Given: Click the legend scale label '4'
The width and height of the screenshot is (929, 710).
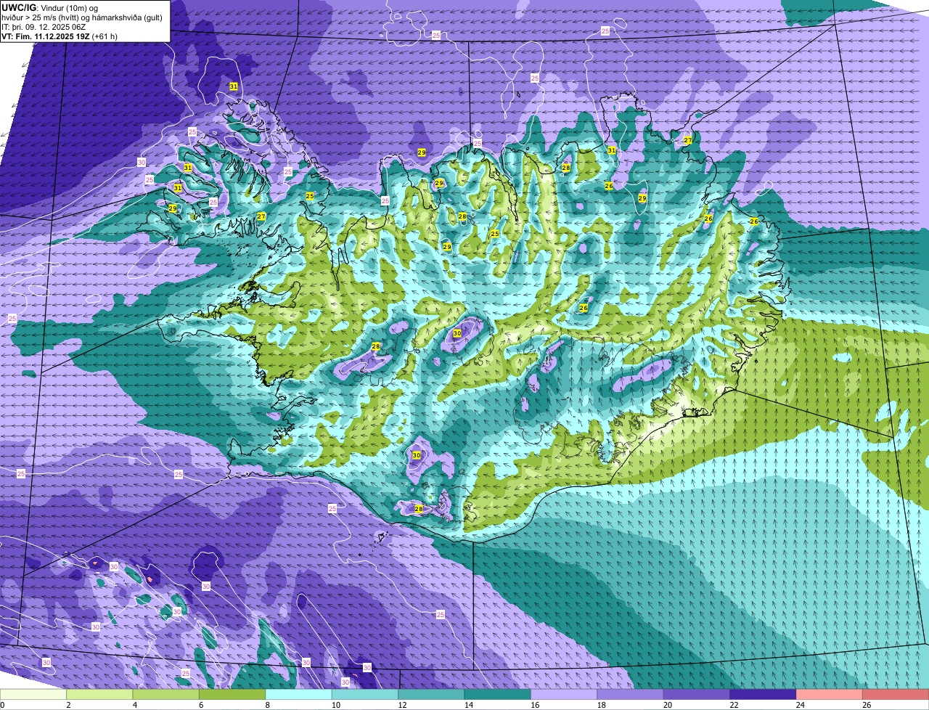Looking at the screenshot, I should pos(134,705).
